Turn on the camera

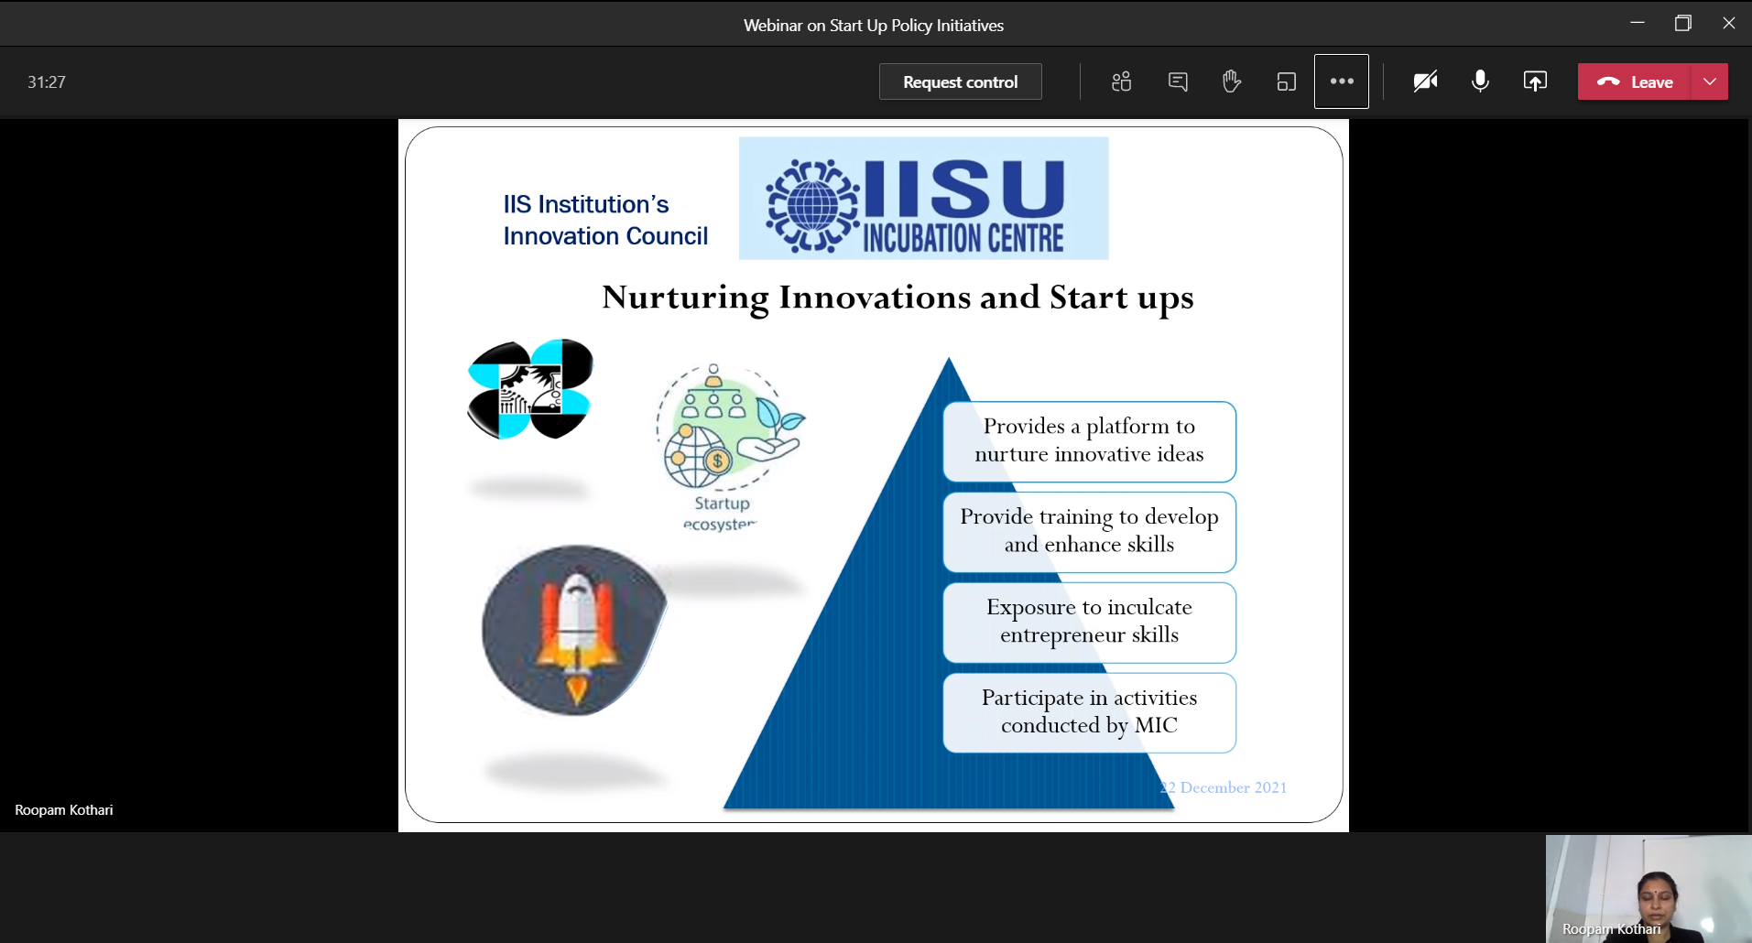1425,81
